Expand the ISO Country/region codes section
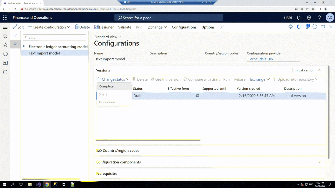Image resolution: width=335 pixels, height=188 pixels. pyautogui.click(x=319, y=151)
